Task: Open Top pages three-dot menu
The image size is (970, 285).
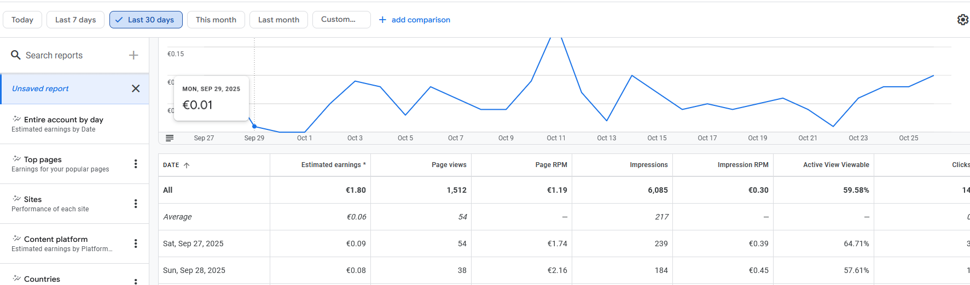Action: click(x=136, y=164)
